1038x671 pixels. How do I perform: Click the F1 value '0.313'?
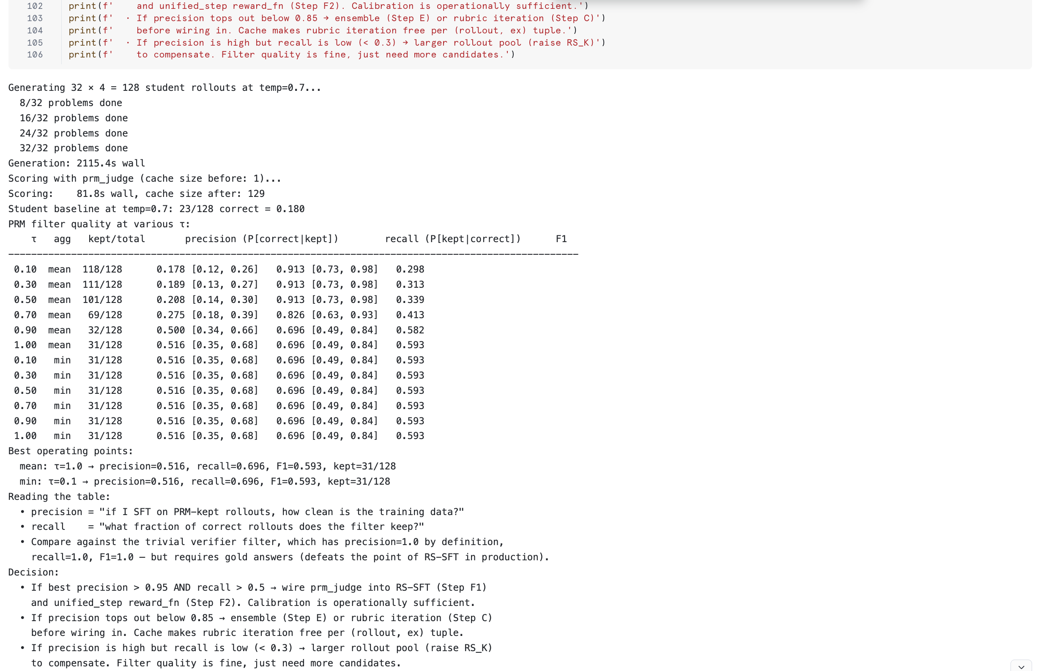pos(410,285)
